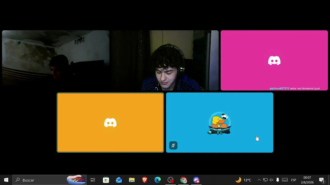Viewport: 330px width, 185px height.
Task: Open the weather widget showing 13°C
Action: pyautogui.click(x=243, y=180)
